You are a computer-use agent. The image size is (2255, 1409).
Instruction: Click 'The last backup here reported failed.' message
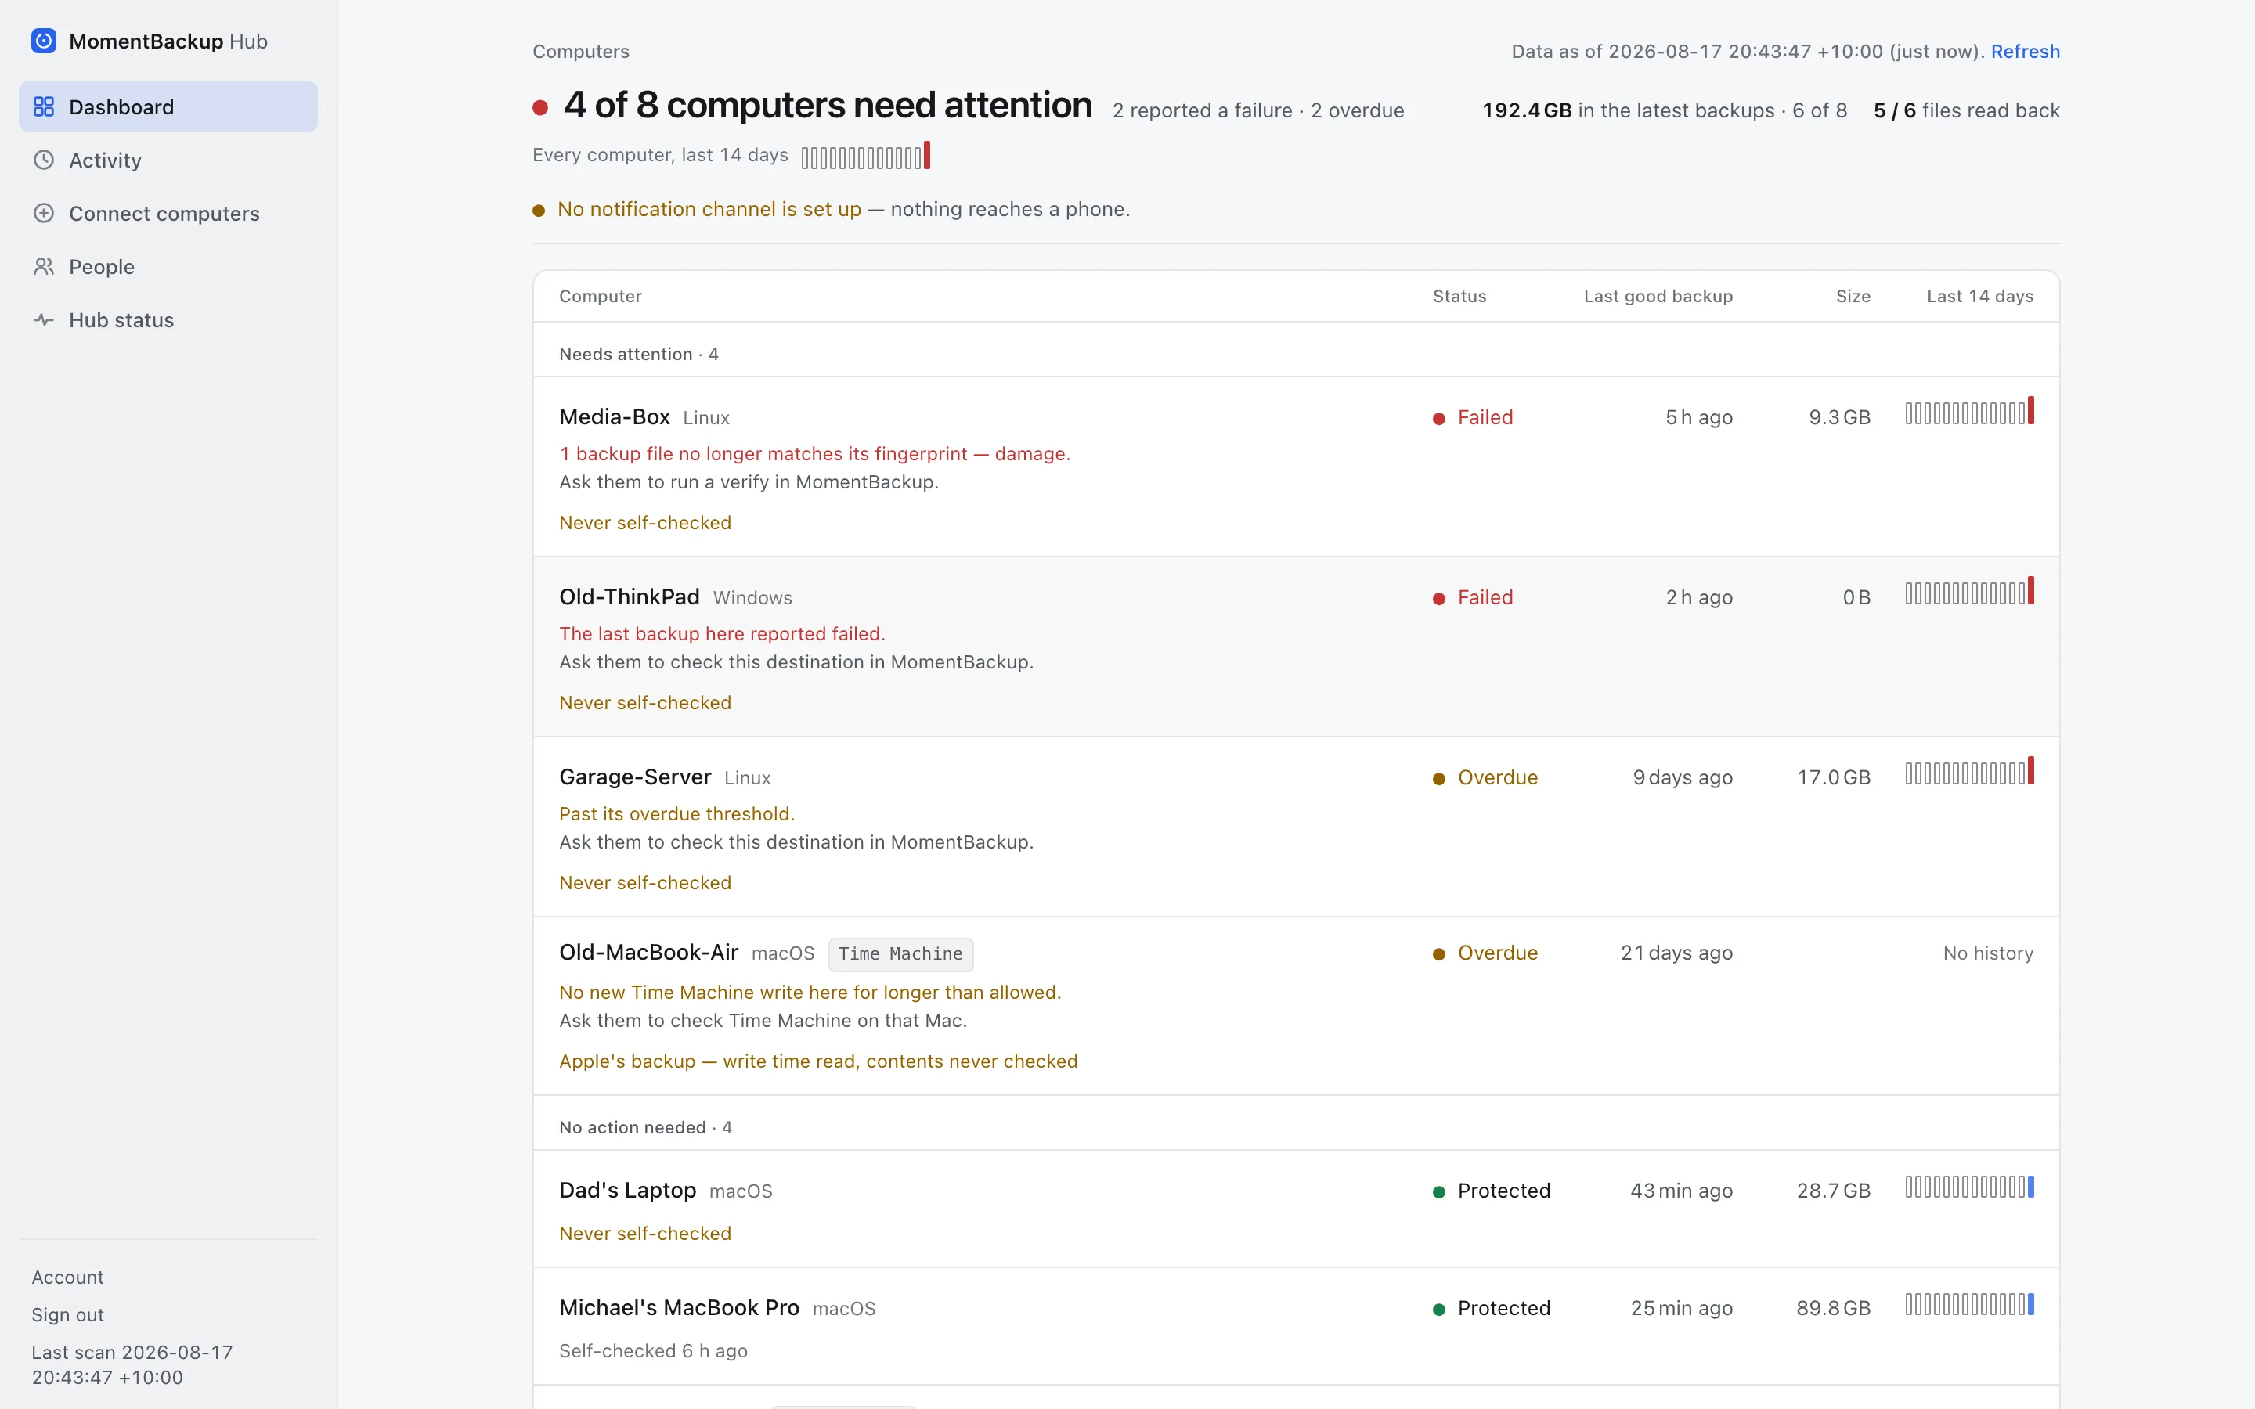(722, 634)
